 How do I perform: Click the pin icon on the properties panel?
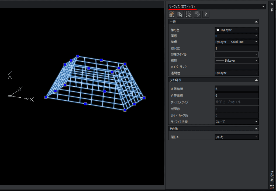(x=272, y=10)
